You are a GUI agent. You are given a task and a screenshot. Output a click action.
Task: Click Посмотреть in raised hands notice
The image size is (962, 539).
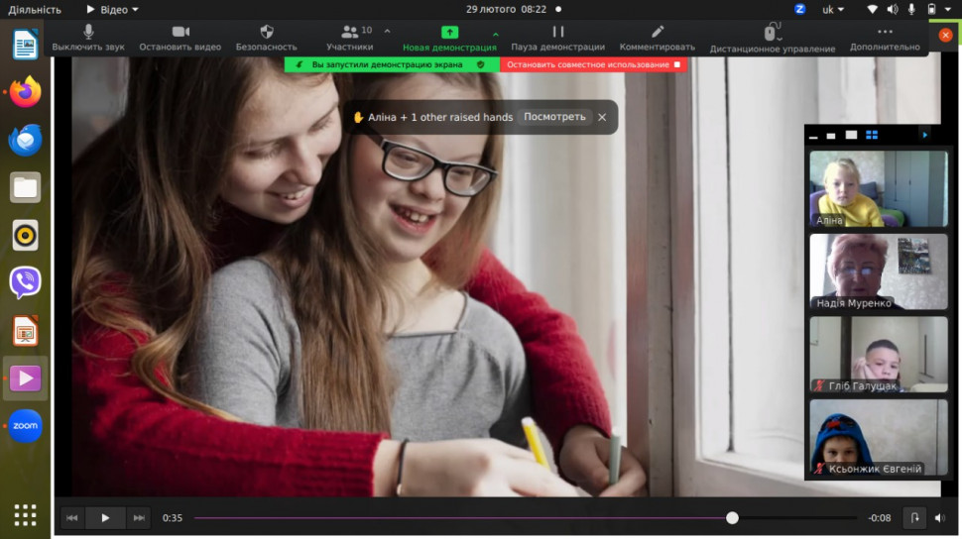[x=554, y=117]
